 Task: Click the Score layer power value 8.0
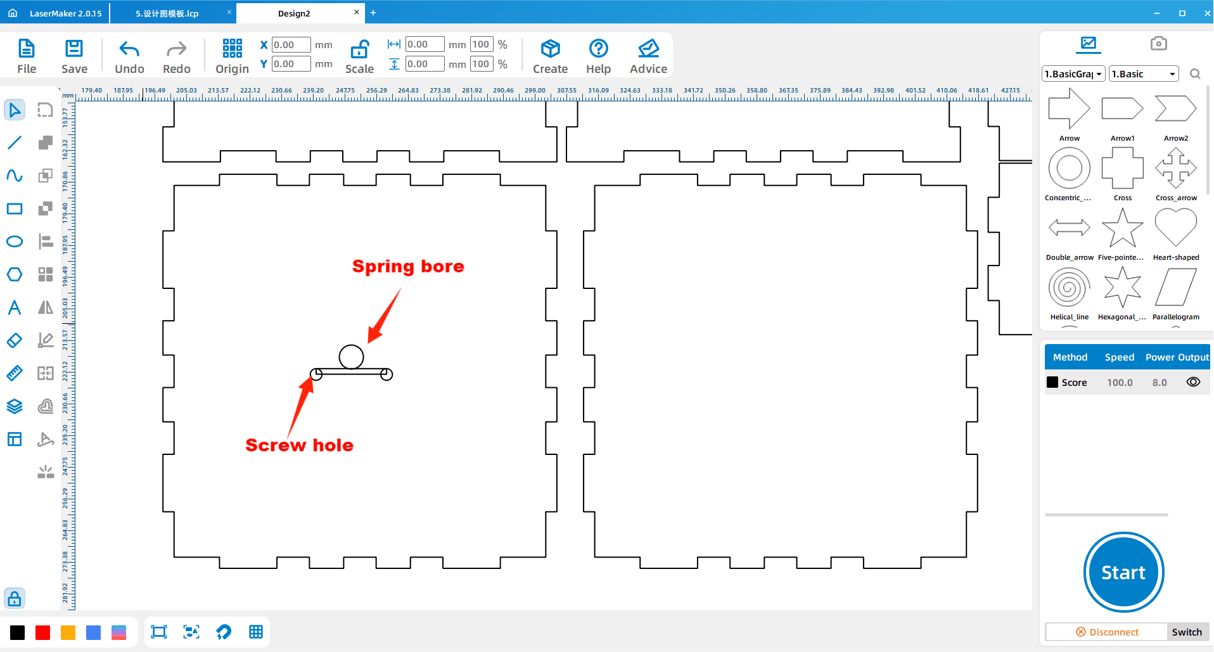tap(1160, 383)
